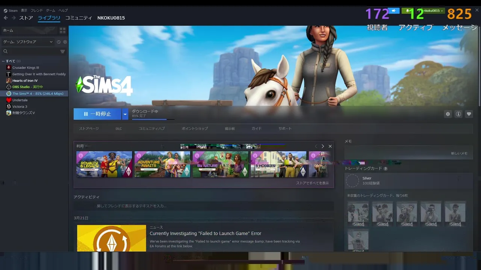Open advanced filter options icon

[62, 51]
